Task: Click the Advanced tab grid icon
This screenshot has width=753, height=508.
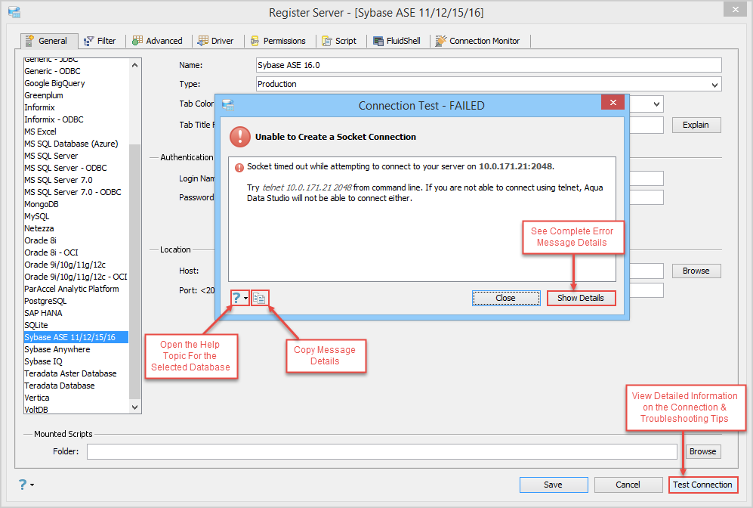Action: pyautogui.click(x=137, y=41)
